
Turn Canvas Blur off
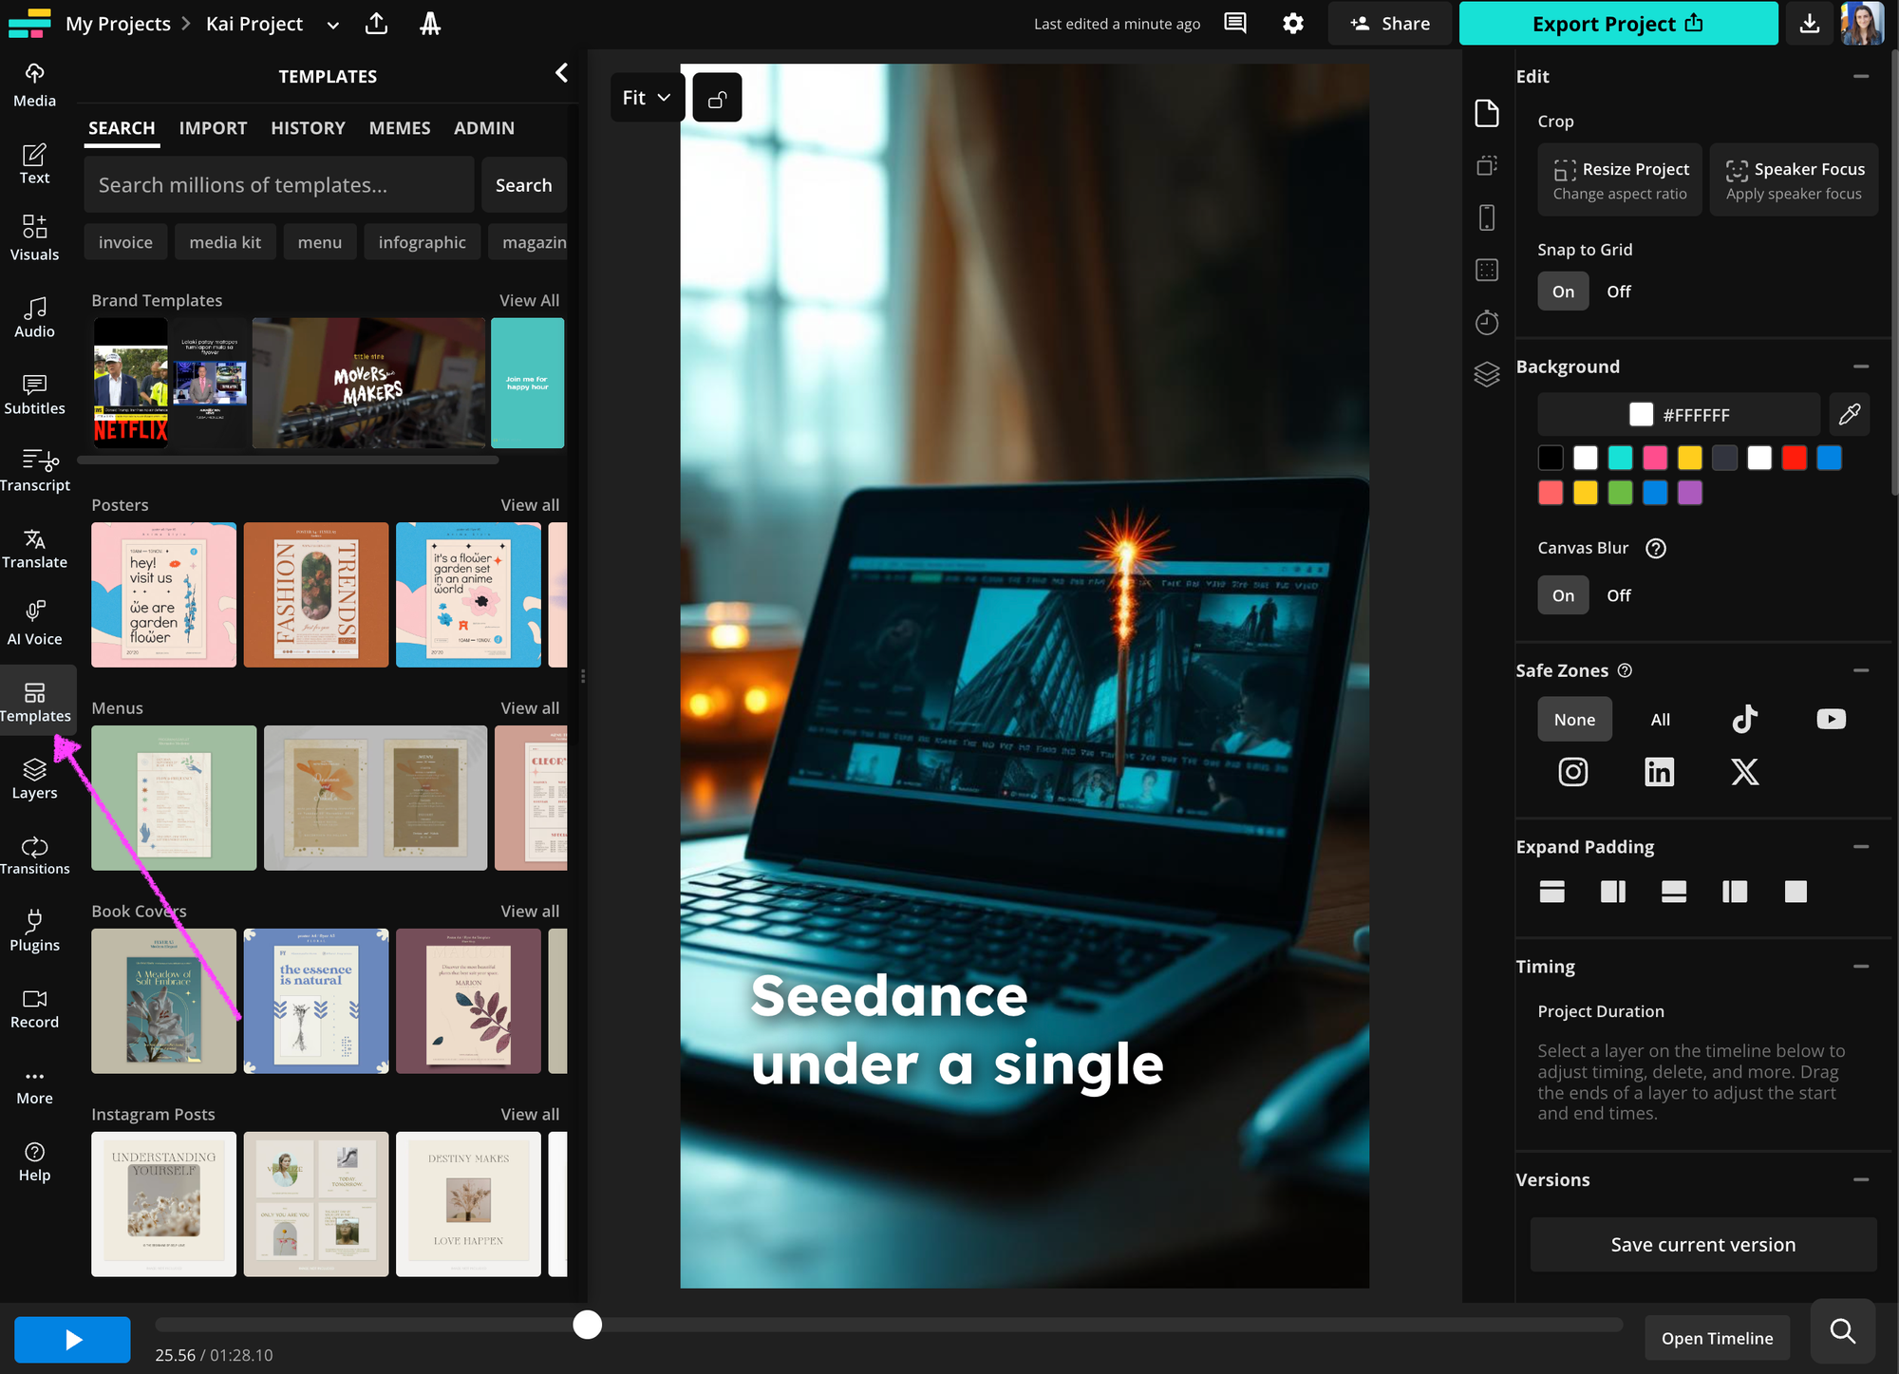[1618, 595]
